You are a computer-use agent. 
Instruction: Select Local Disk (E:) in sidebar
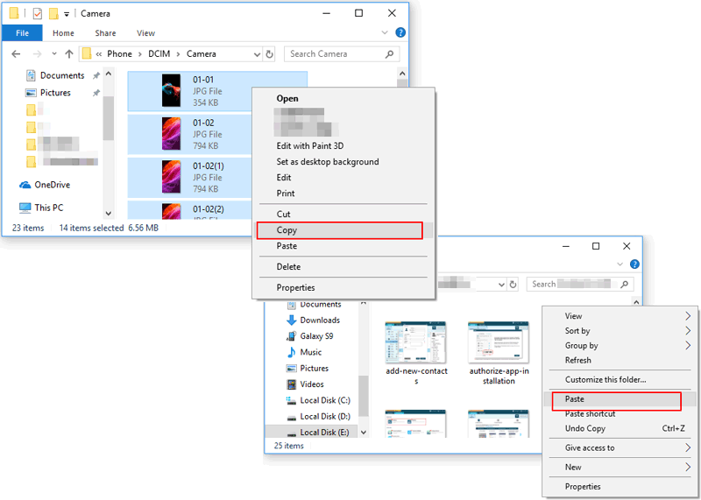(318, 433)
